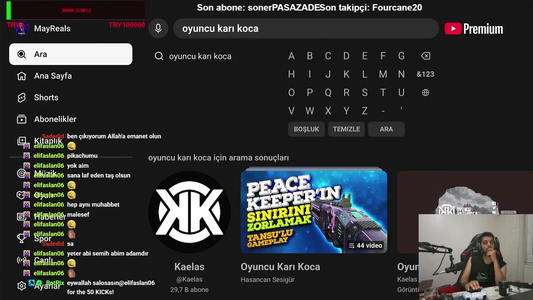Viewport: 533px width, 300px height.
Task: Open Abonelikler in the sidebar
Action: [x=71, y=119]
